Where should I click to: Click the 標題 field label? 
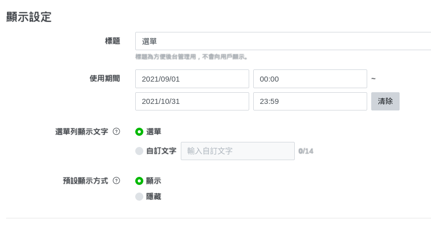pos(112,41)
